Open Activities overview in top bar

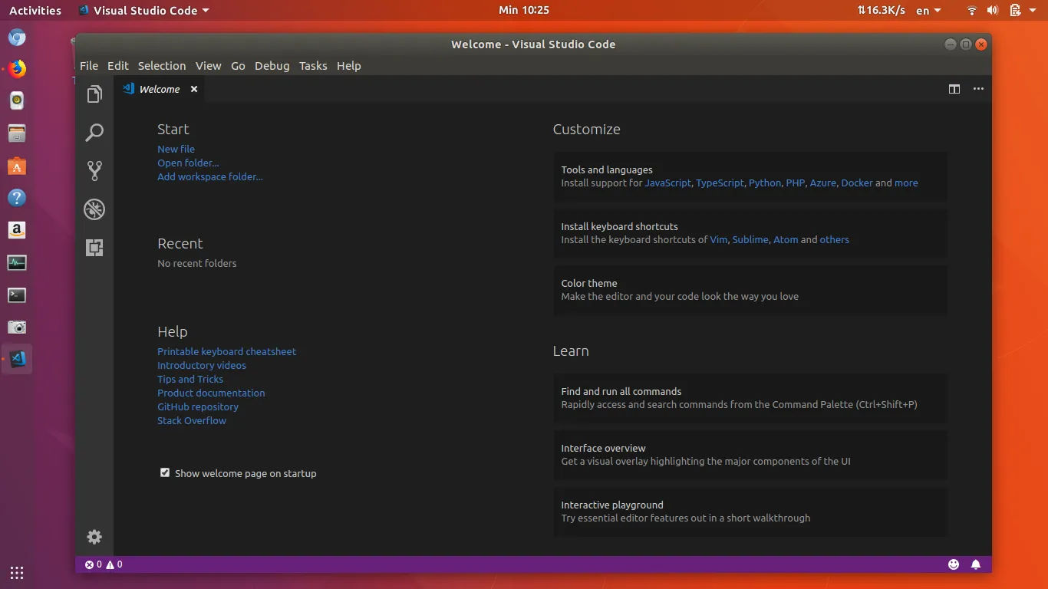click(x=35, y=11)
